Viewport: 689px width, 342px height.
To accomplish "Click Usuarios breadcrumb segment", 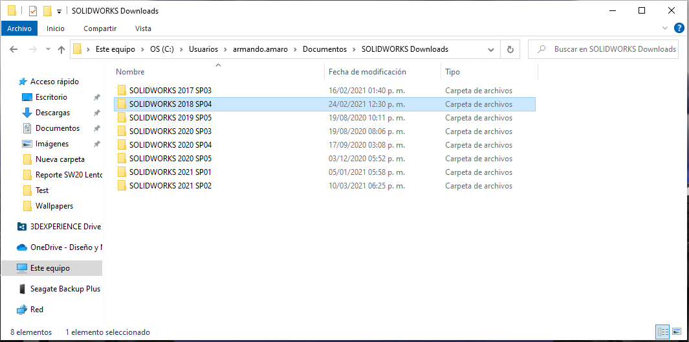I will 203,49.
